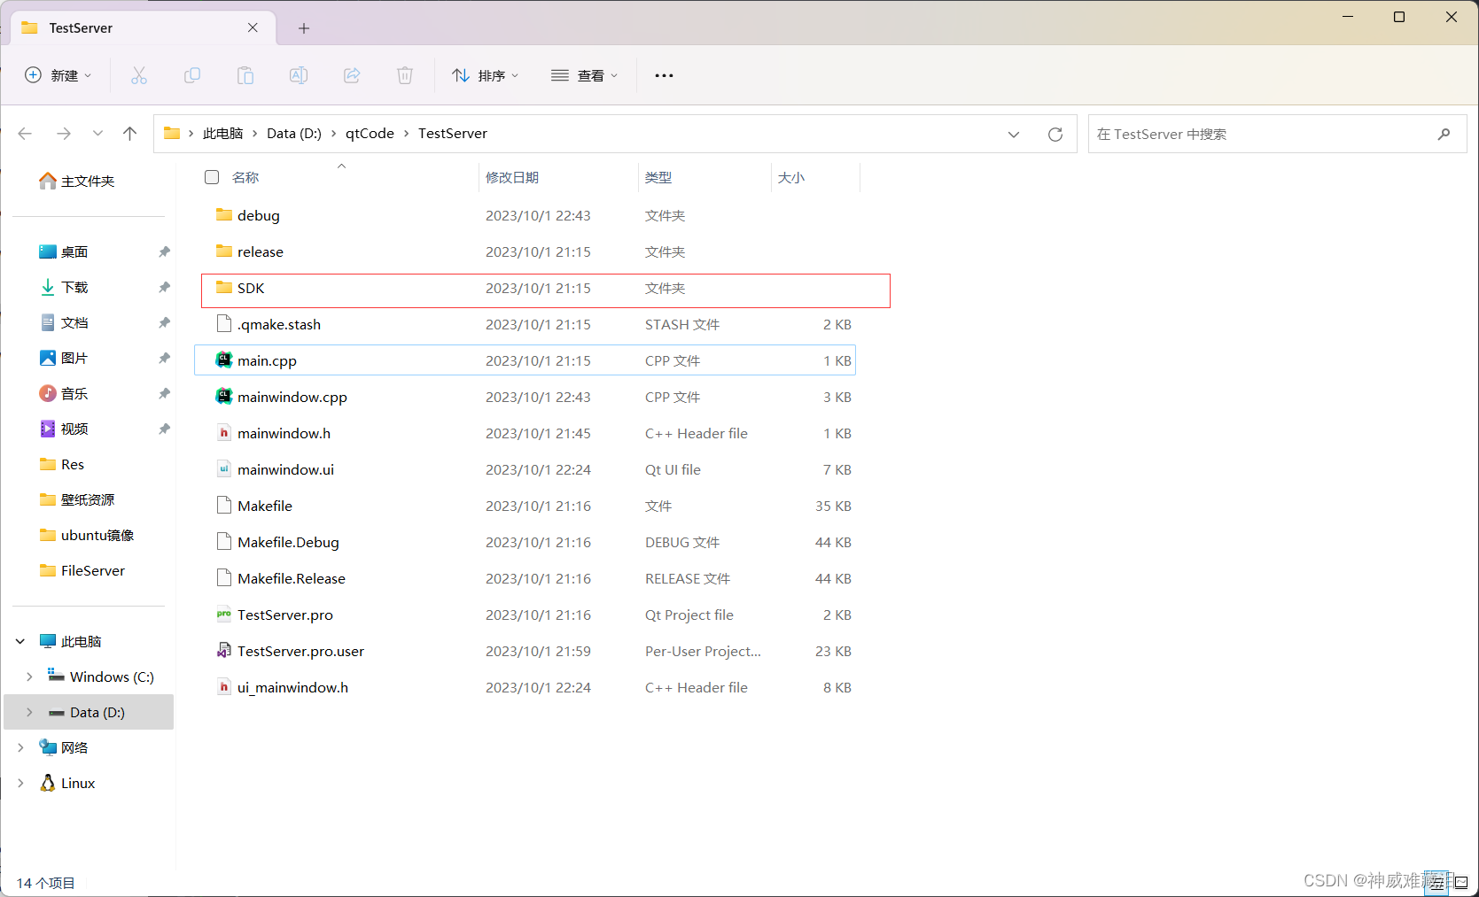
Task: Unpin 音乐 from quick access
Action: (x=164, y=394)
